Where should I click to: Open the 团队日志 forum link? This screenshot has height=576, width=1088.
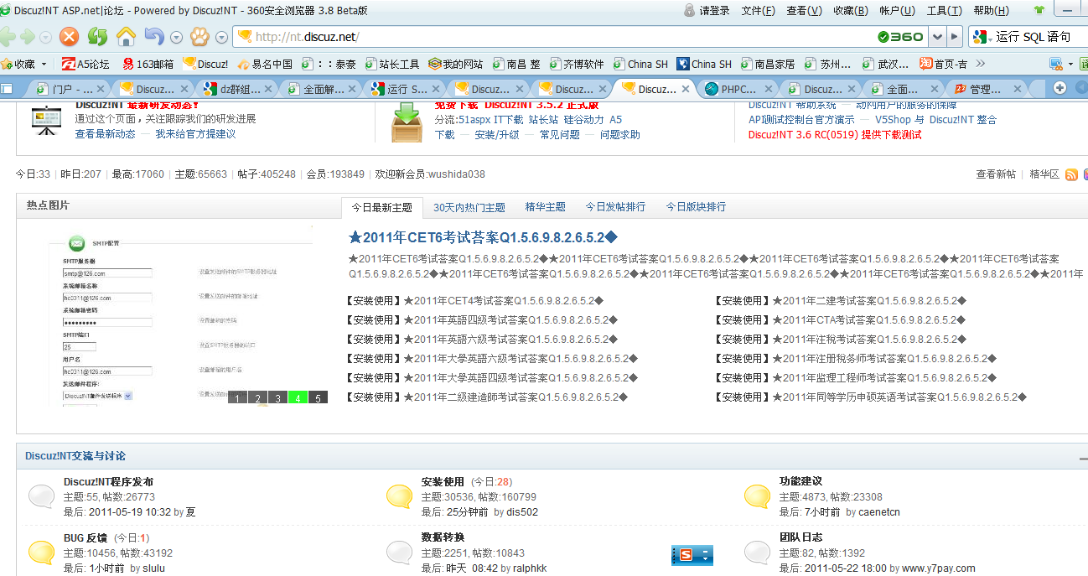pos(800,537)
